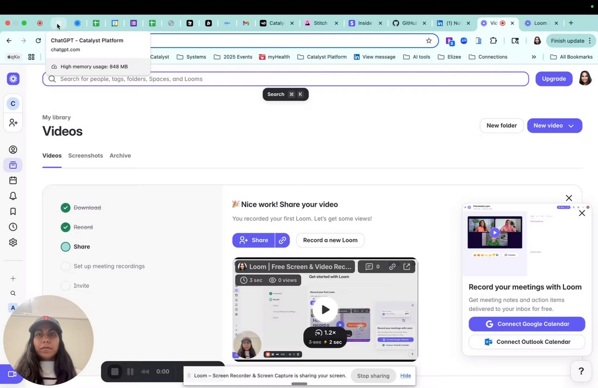Expand the New video dropdown arrow
Screen dimensions: 598x388
click(x=571, y=125)
